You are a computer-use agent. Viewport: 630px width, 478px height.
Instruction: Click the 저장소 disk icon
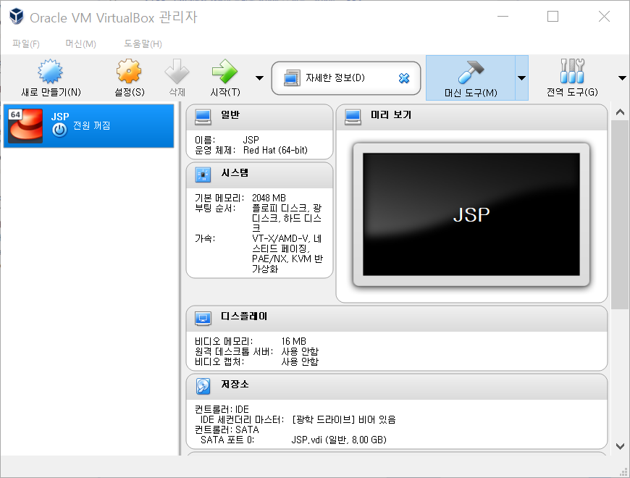(x=203, y=386)
